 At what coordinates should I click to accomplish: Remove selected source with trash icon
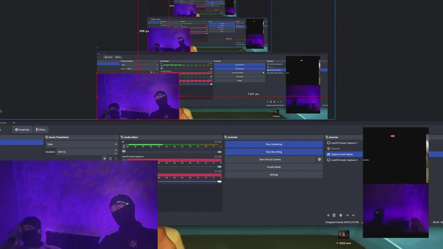point(334,215)
